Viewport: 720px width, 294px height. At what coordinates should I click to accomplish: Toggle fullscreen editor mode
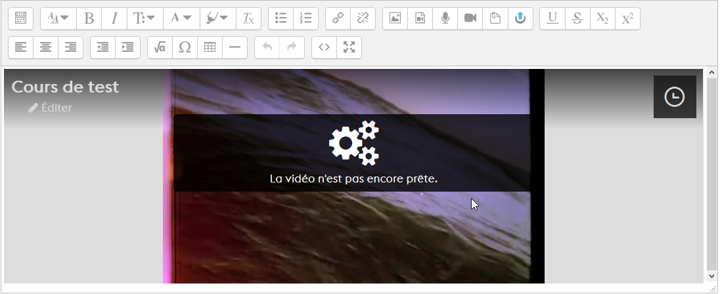tap(349, 47)
